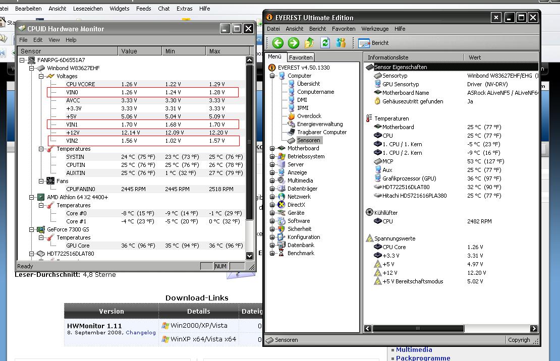560x361 pixels.
Task: Click the DirectX icon in EVEREST tree
Action: coord(282,205)
